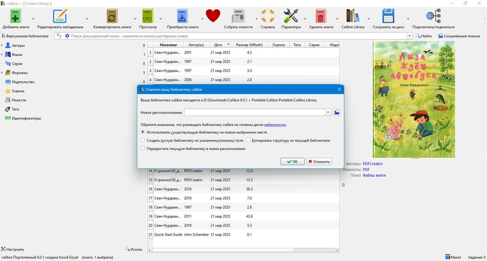Click the Справка lifebuoy icon
Screen dimensions: 487x261
267,17
